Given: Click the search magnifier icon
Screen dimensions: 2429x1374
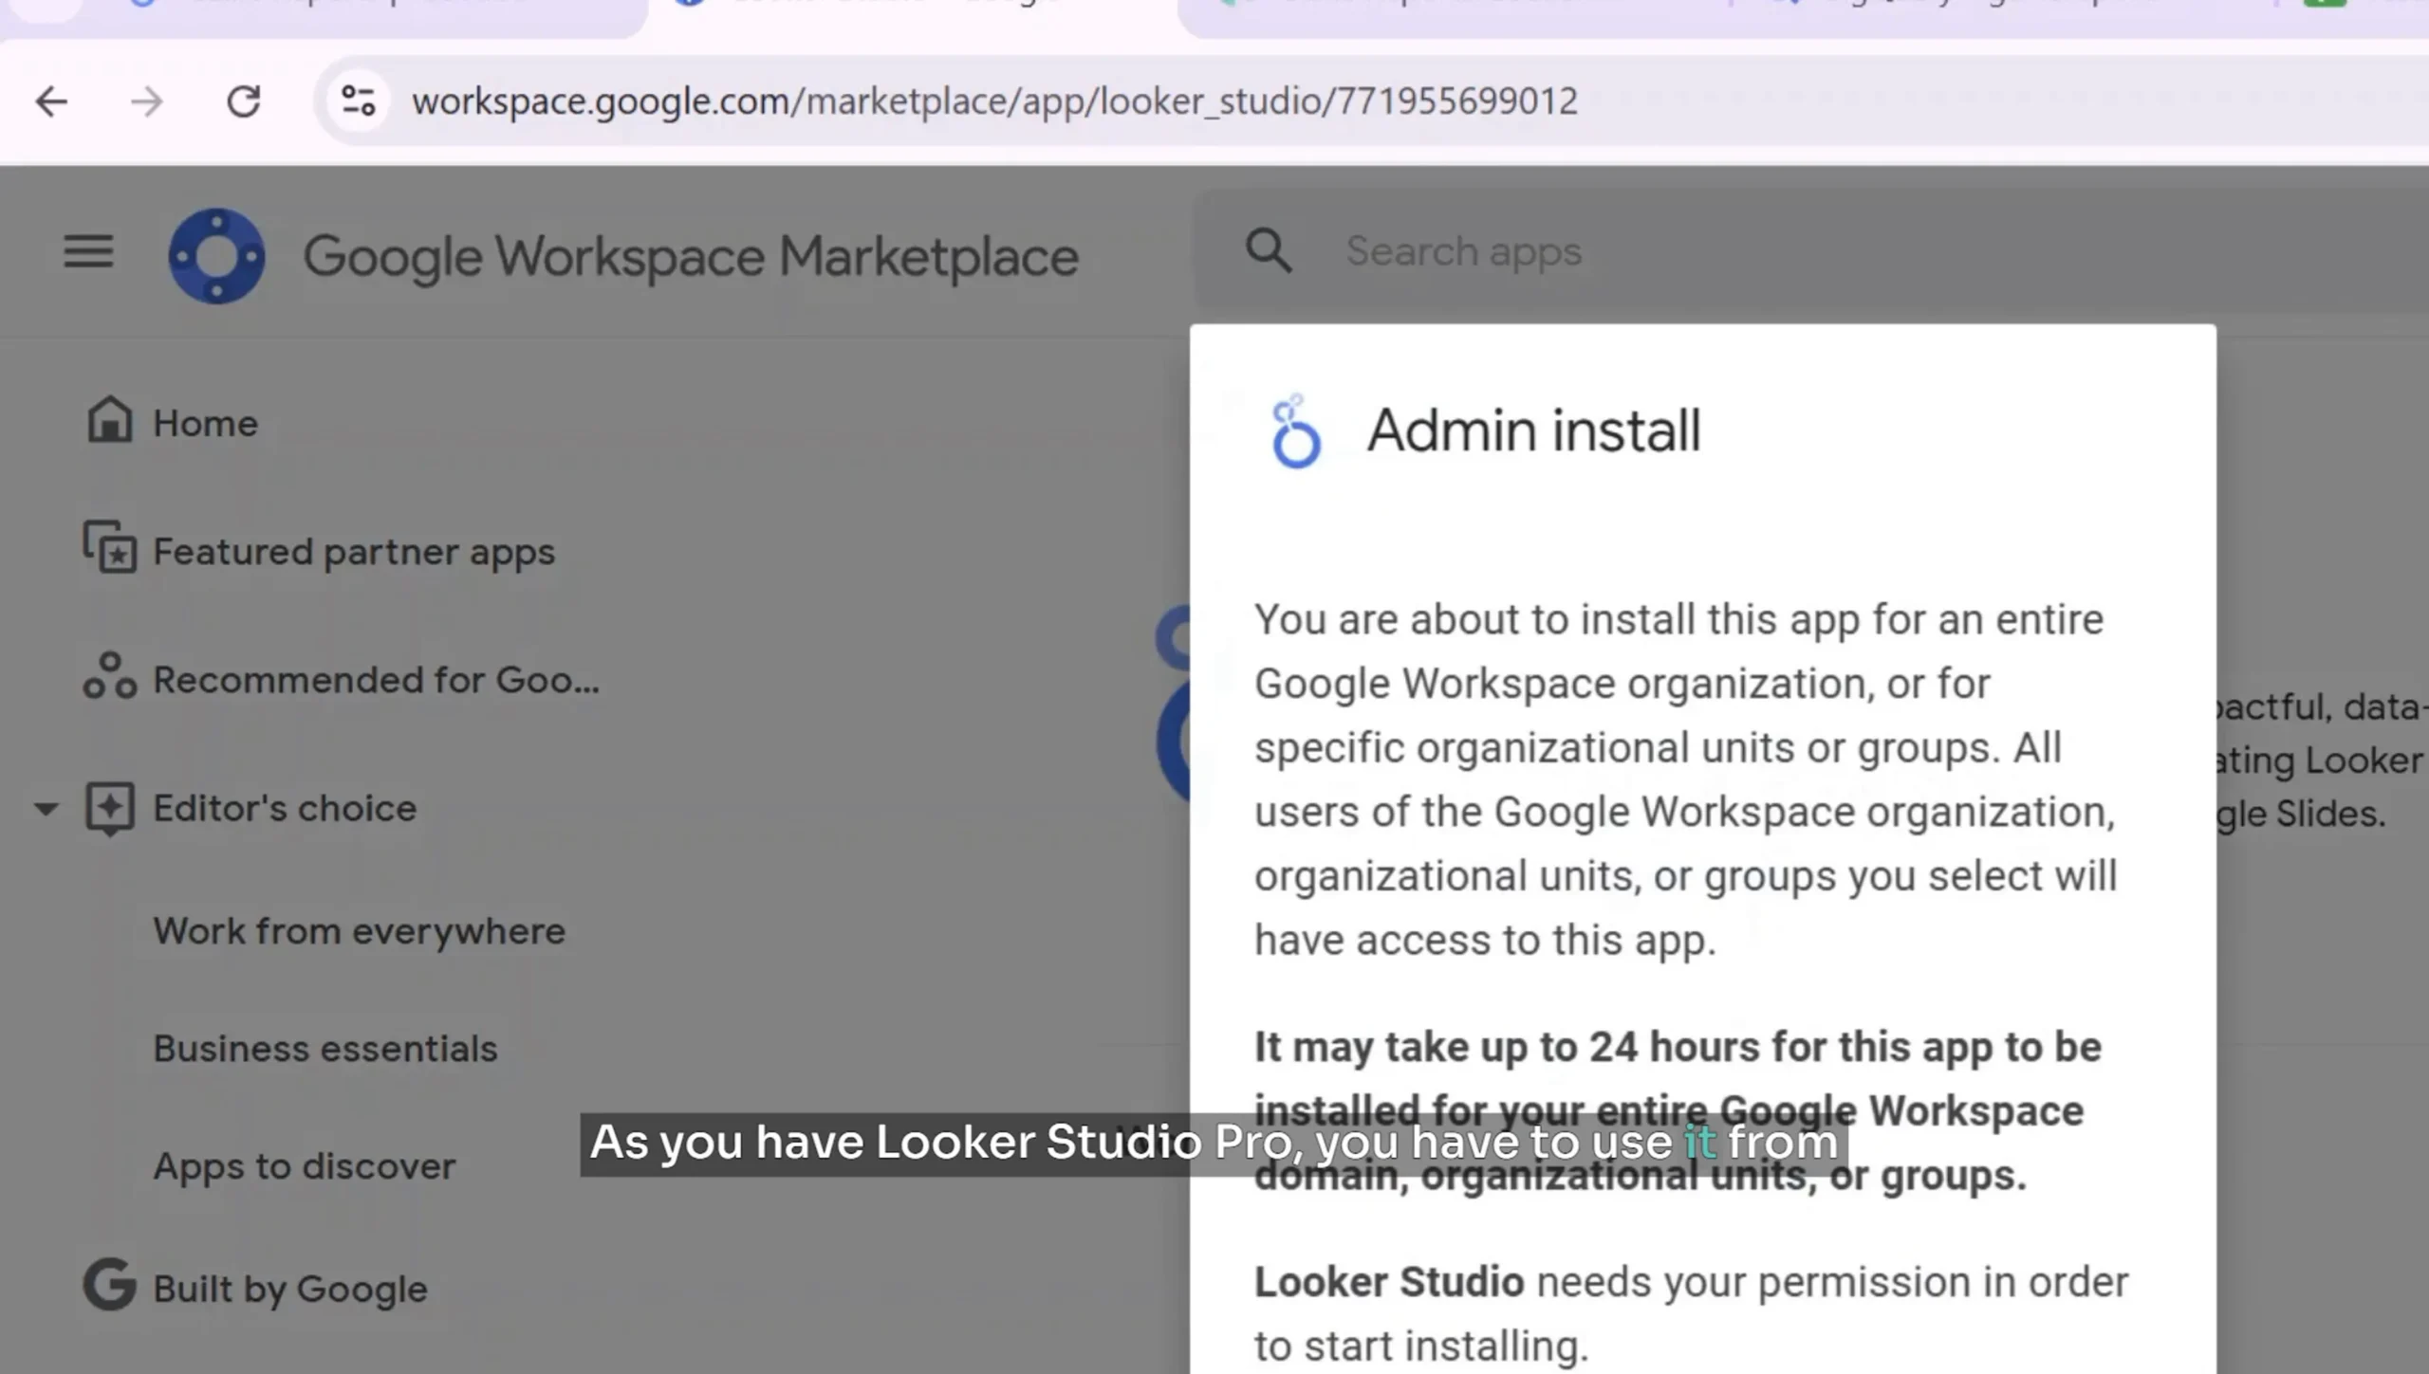Looking at the screenshot, I should (x=1269, y=251).
